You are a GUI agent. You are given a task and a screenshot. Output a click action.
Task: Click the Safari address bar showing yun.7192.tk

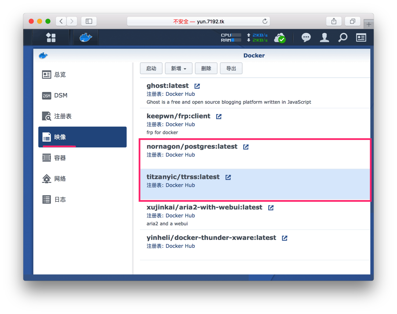pyautogui.click(x=198, y=21)
